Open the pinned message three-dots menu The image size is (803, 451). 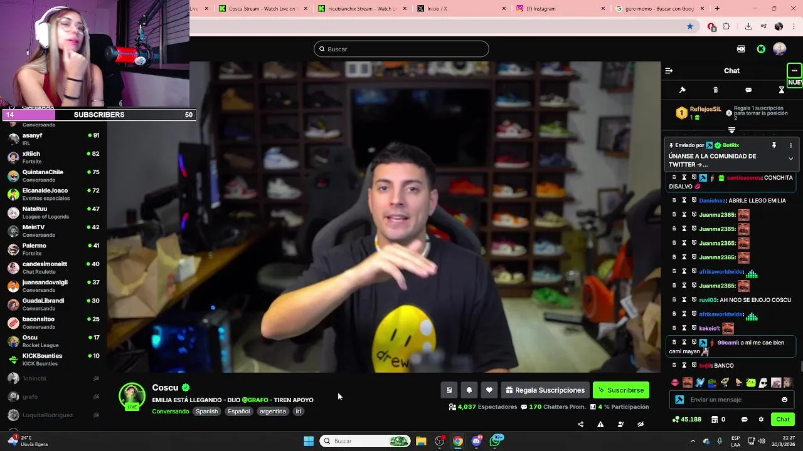pyautogui.click(x=790, y=145)
